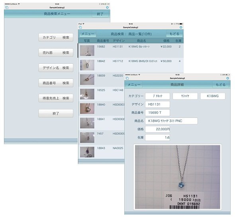Click the 商品名 field K18WG サファイア
The image size is (235, 217).
point(171,121)
